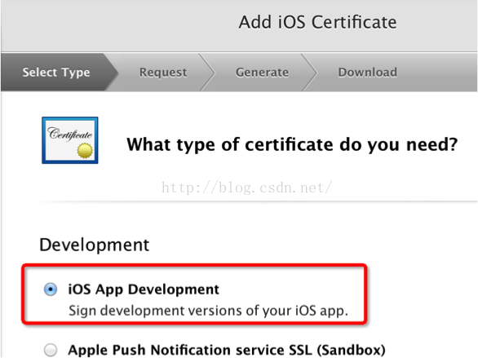Go to the Download step
The image size is (478, 358).
368,73
